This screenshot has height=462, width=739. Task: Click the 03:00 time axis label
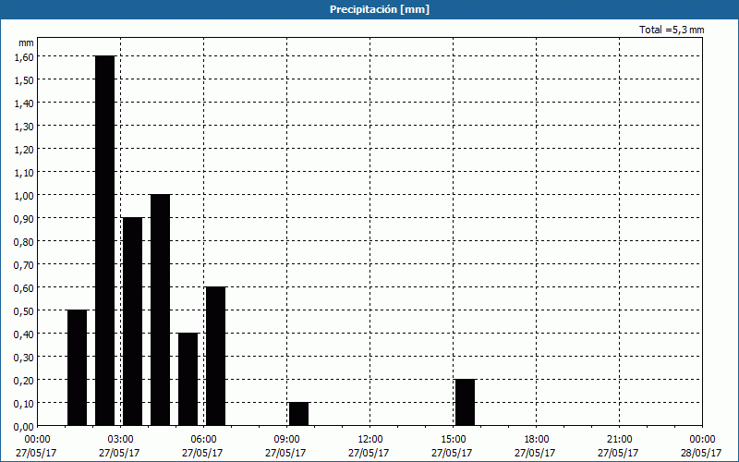tap(120, 440)
